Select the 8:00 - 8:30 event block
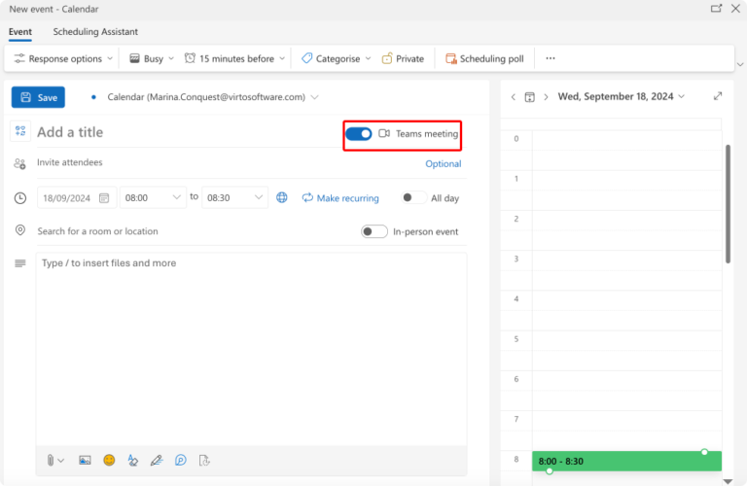This screenshot has width=747, height=486. point(626,462)
